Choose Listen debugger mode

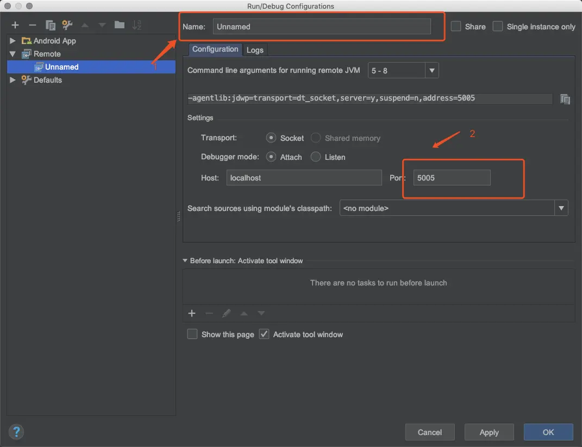[x=316, y=157]
